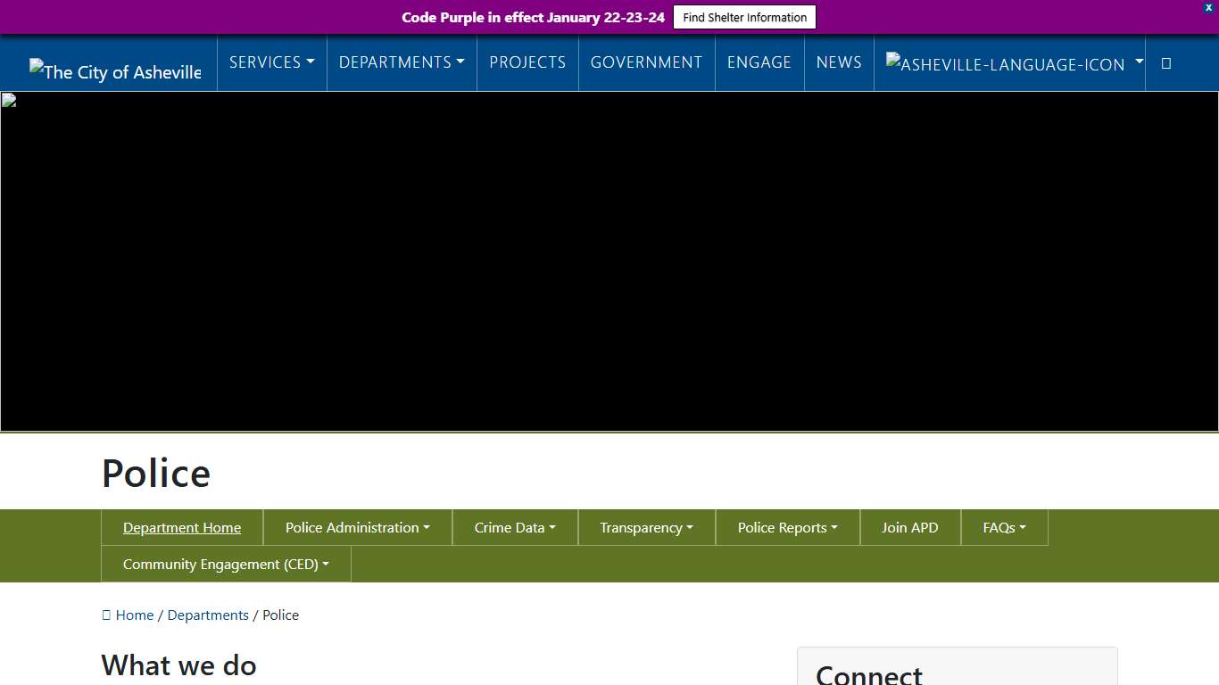Expand the Departments dropdown menu
The height and width of the screenshot is (685, 1219).
[x=402, y=62]
